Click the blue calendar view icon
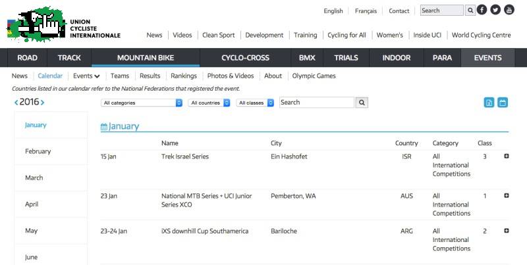Image resolution: width=527 pixels, height=265 pixels. [x=503, y=103]
